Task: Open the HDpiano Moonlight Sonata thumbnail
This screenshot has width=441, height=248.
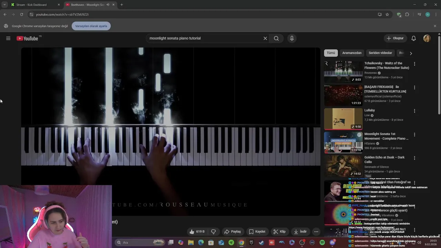Action: 343,142
